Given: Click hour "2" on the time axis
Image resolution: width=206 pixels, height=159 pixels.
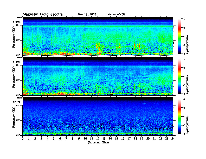Looking at the screenshot, I should pyautogui.click(x=35, y=138).
